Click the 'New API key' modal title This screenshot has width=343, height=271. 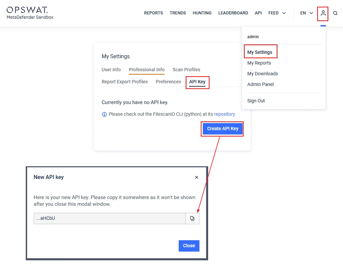(49, 177)
